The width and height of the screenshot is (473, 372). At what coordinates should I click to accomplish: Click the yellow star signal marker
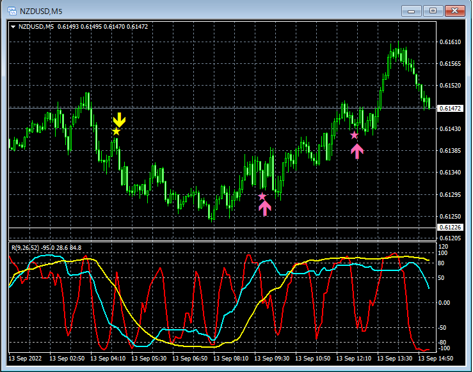(x=116, y=132)
